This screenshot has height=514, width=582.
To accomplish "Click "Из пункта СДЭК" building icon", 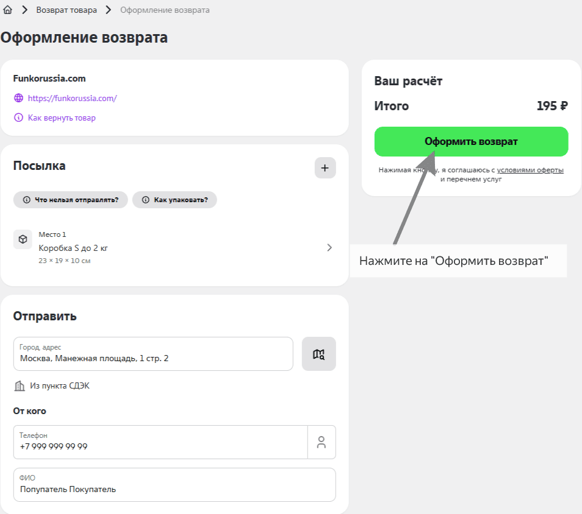I will 20,386.
